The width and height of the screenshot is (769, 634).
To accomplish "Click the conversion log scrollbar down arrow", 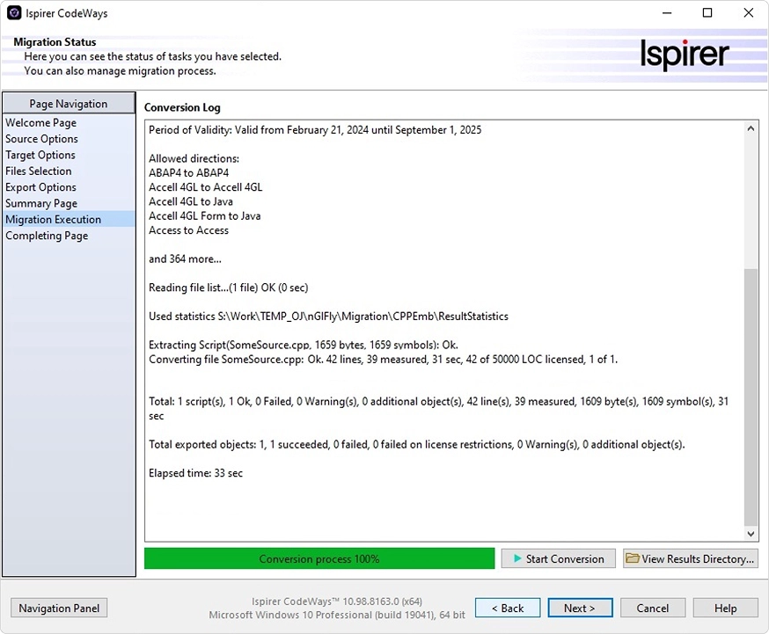I will point(751,533).
